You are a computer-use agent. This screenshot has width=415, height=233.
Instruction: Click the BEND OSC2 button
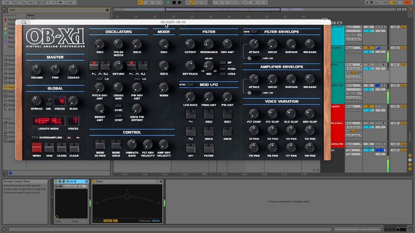(x=116, y=145)
